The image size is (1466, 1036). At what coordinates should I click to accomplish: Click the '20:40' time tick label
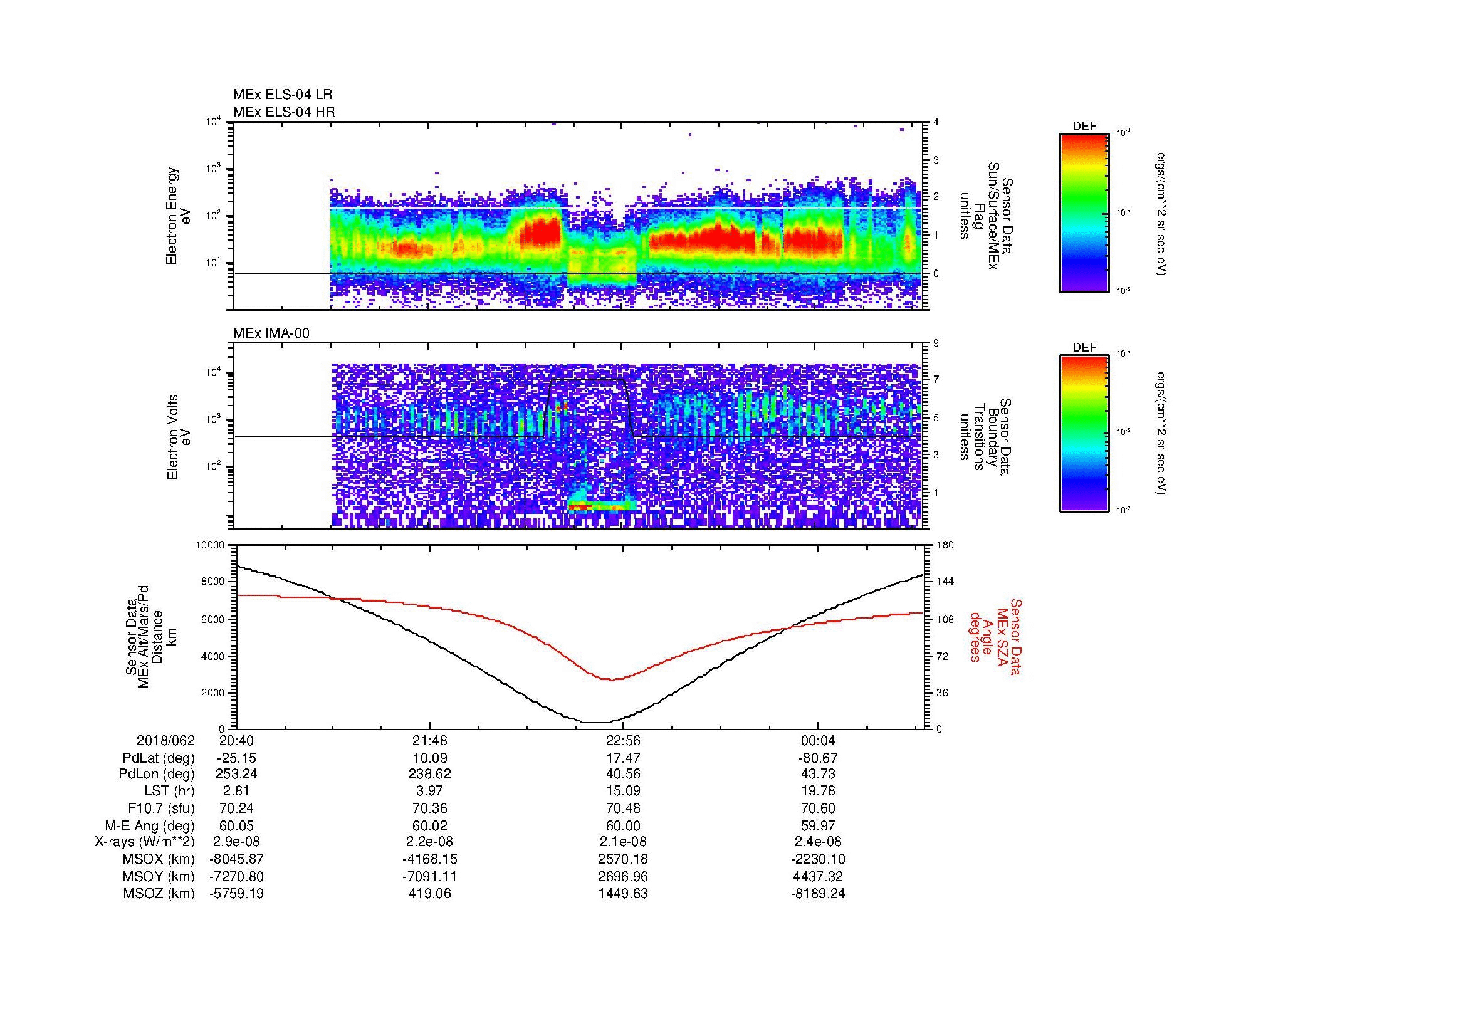(236, 740)
